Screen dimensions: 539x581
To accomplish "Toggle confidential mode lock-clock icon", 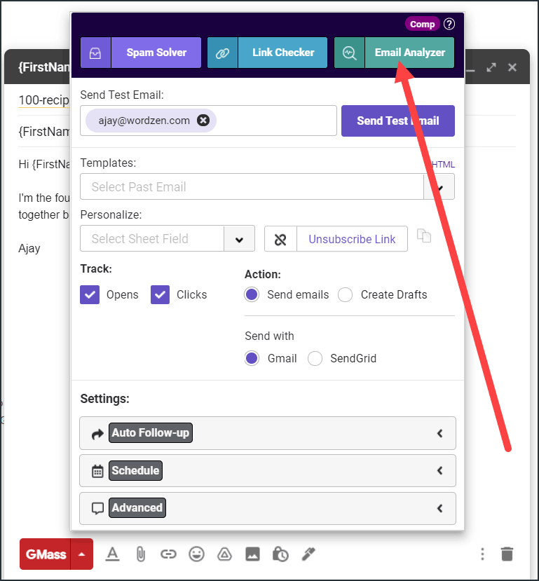I will click(280, 554).
